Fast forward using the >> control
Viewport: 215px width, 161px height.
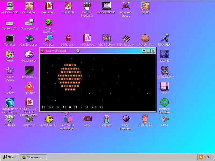(x=87, y=107)
